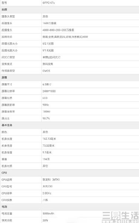Select the '颜色' label
Screen dimensions: 139x223
pyautogui.click(x=4, y=132)
